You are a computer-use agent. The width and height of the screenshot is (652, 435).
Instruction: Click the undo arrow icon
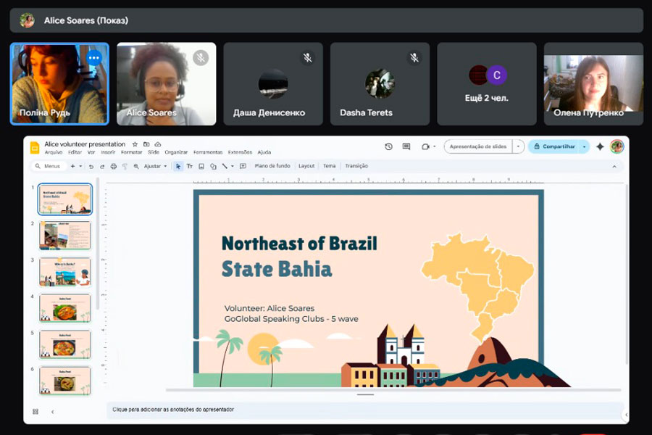coord(91,166)
